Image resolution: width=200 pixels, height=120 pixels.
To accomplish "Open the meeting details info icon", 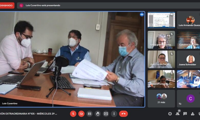I will [170, 114].
